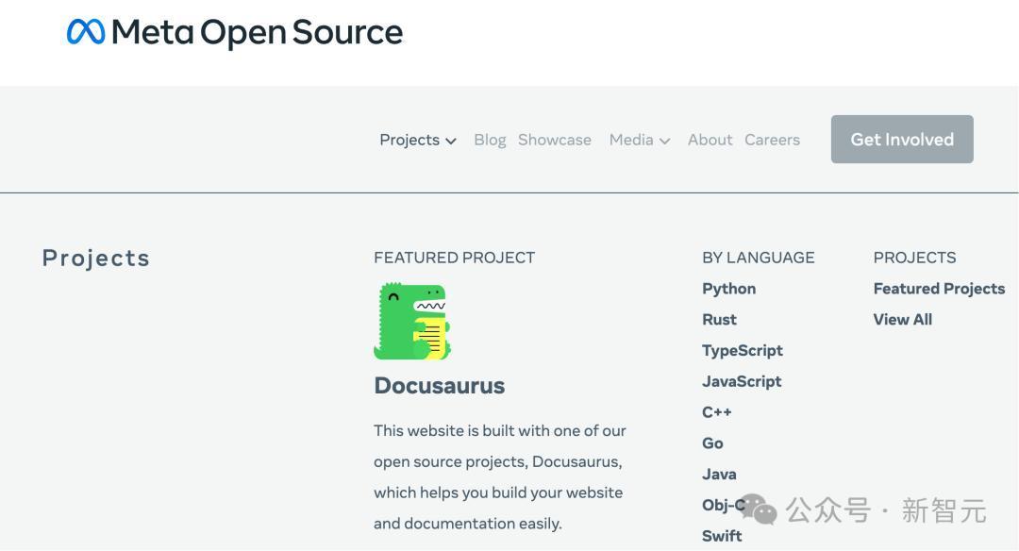Click the Get Involved button
This screenshot has height=551, width=1019.
click(902, 139)
